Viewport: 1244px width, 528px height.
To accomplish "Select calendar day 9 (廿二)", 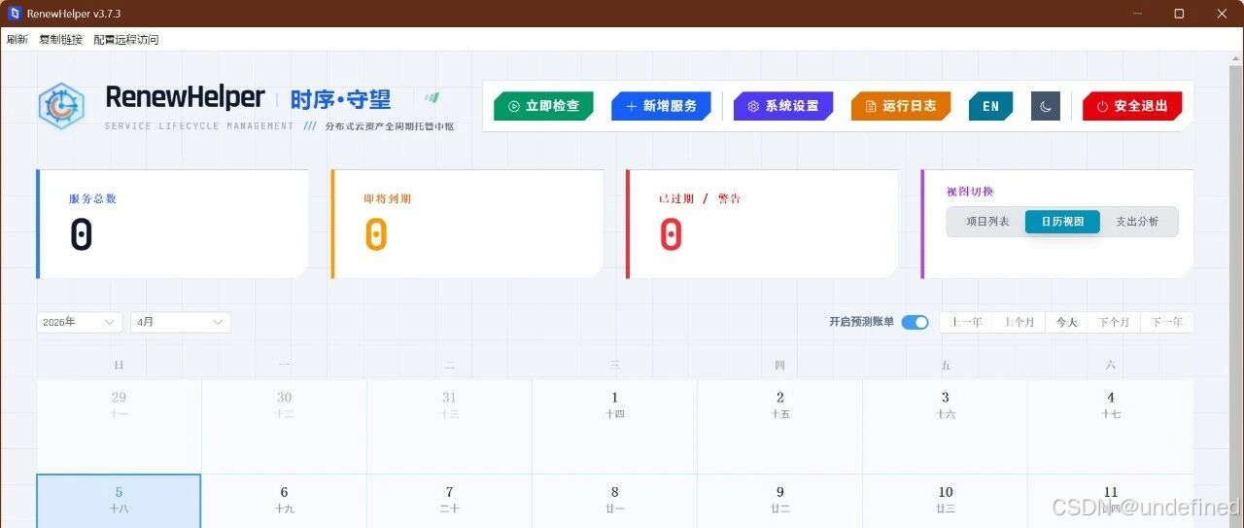I will coord(779,501).
